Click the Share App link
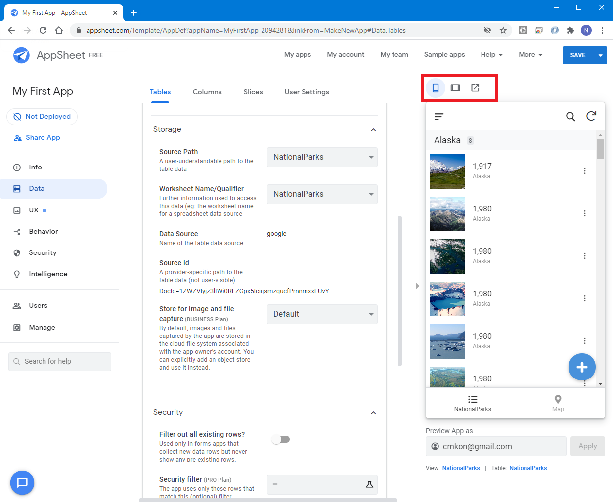613x504 pixels. pyautogui.click(x=43, y=138)
